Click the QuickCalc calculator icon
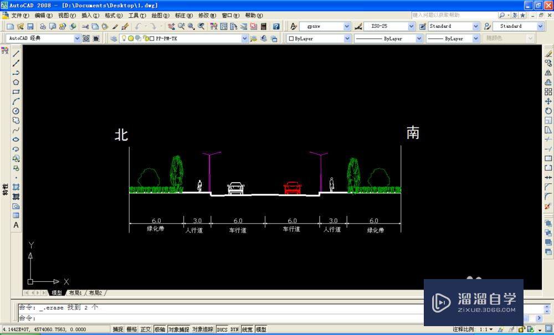 point(263,26)
